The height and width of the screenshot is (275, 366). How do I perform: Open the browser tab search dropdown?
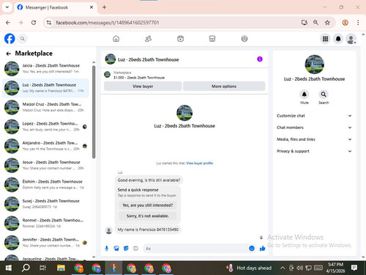7,7
